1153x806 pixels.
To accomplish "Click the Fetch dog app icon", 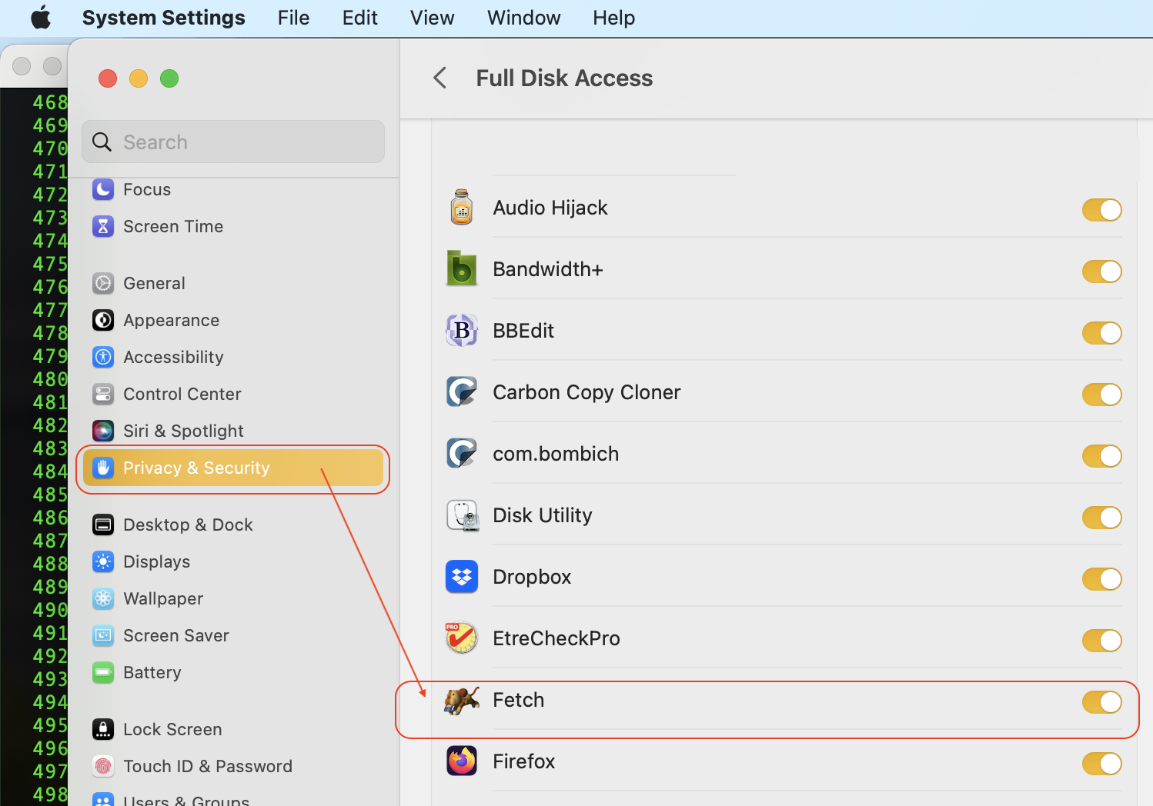I will click(462, 700).
